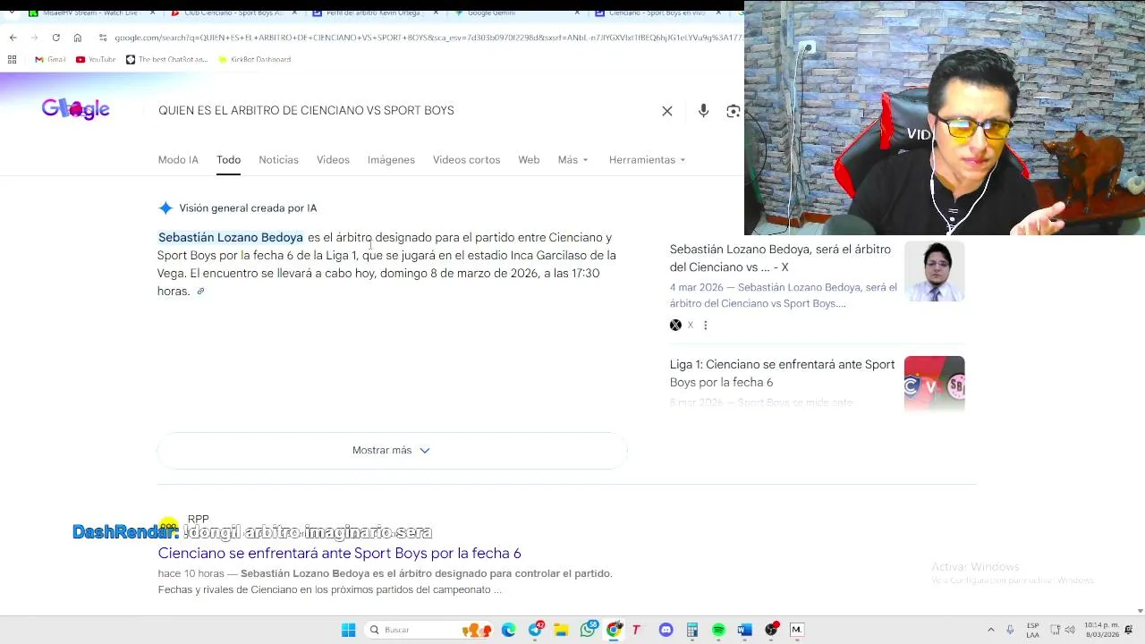Switch to Modo IA results
Screen dimensions: 1145x644
pos(178,159)
